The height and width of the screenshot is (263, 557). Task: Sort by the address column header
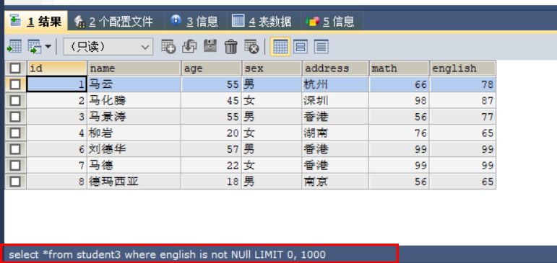click(335, 68)
